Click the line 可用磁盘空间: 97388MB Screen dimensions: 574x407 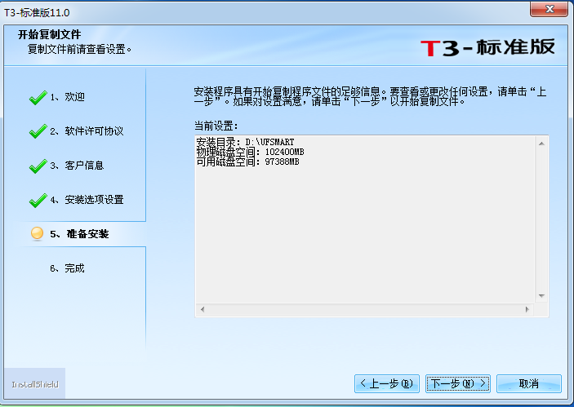click(248, 161)
